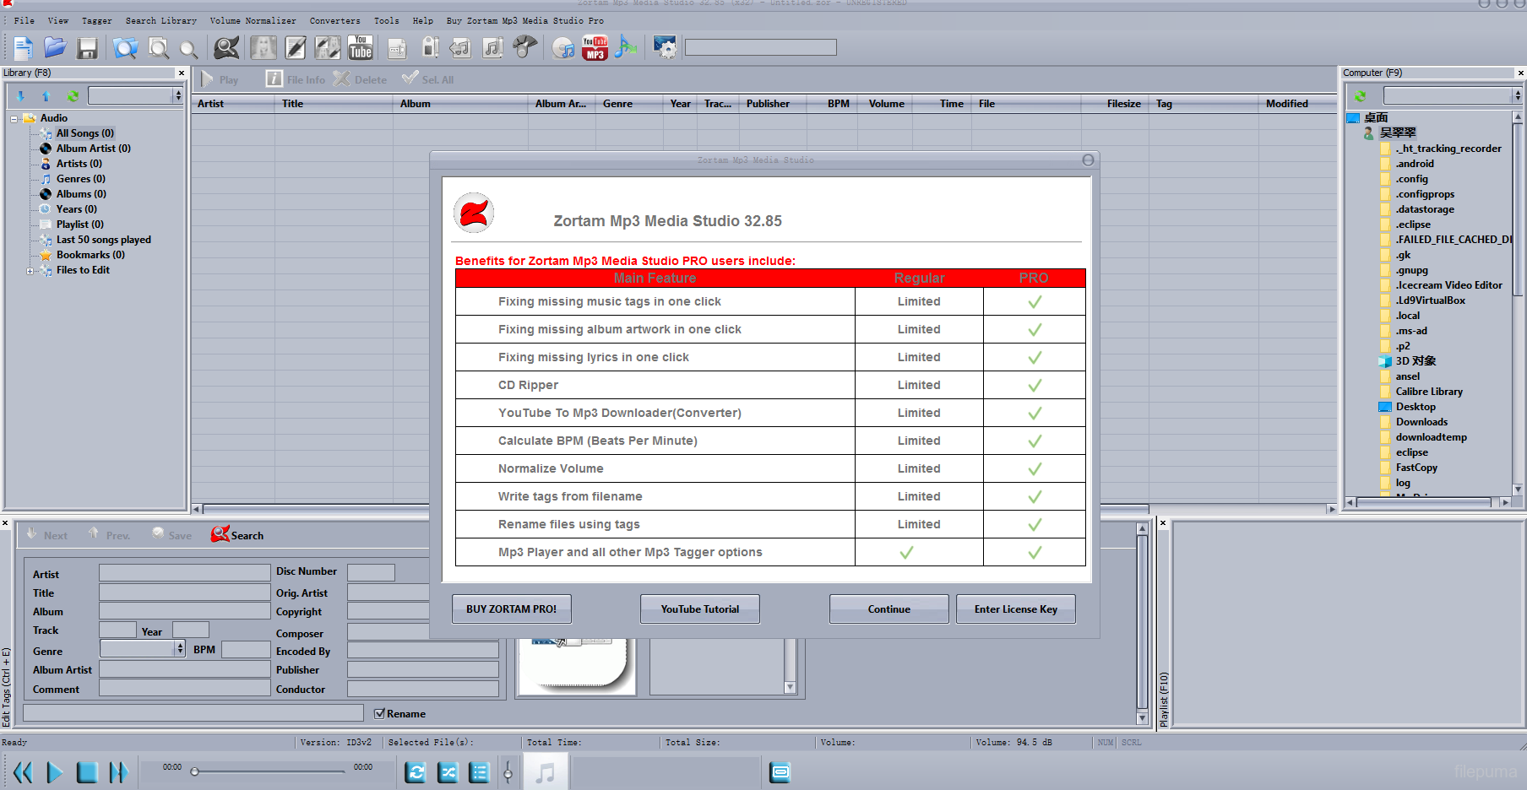The height and width of the screenshot is (790, 1527).
Task: Open the Converters menu
Action: pyautogui.click(x=334, y=20)
